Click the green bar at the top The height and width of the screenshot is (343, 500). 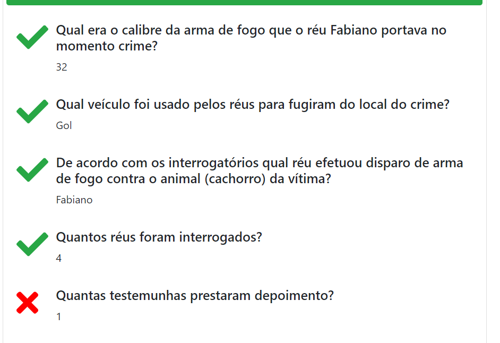244,2
